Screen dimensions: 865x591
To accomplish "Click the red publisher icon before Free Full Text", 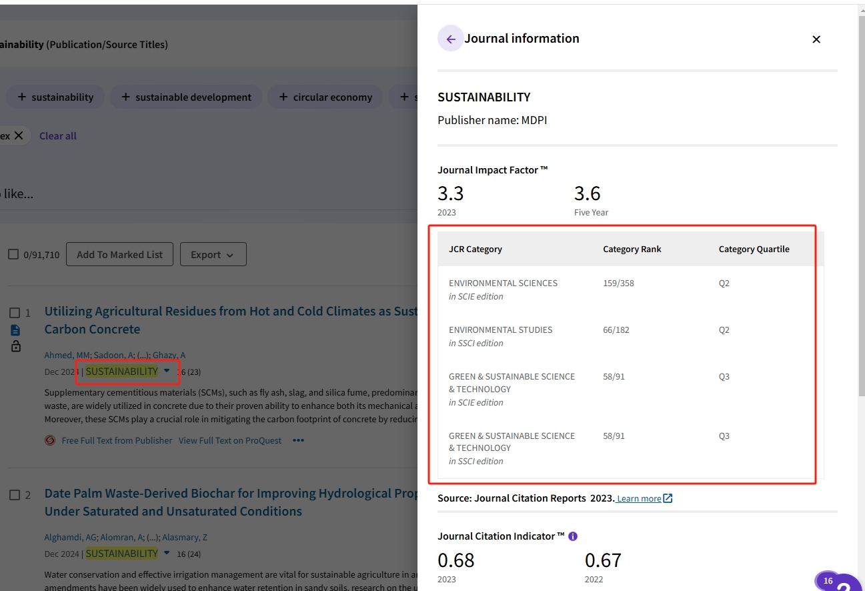I will (x=50, y=440).
